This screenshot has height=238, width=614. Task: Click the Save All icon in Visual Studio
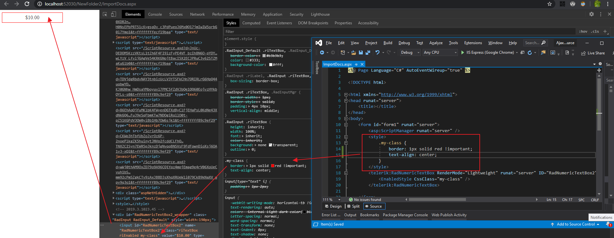pyautogui.click(x=368, y=52)
